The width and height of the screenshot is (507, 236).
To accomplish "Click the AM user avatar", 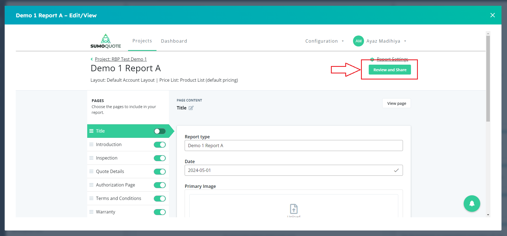I will click(358, 41).
